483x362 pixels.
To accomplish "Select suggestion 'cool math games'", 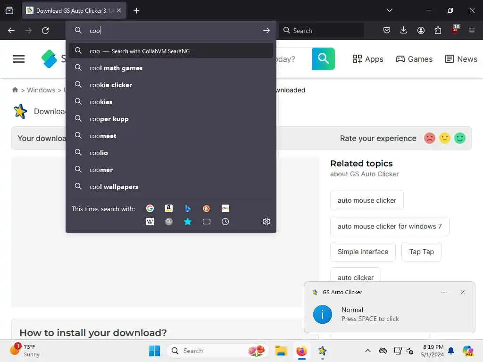I will (171, 68).
